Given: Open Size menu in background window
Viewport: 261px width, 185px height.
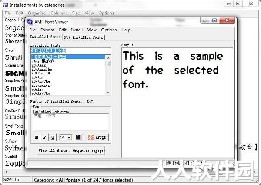Looking at the screenshot, I should [76, 13].
